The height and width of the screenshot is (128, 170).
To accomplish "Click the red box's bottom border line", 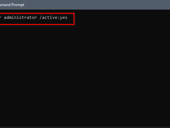I will click(37, 24).
